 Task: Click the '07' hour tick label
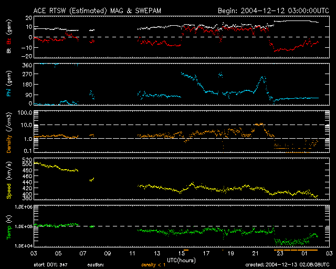pyautogui.click(x=83, y=254)
